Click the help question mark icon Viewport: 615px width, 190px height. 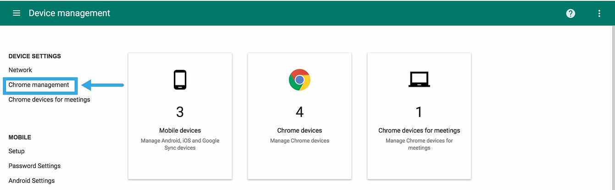pos(571,13)
